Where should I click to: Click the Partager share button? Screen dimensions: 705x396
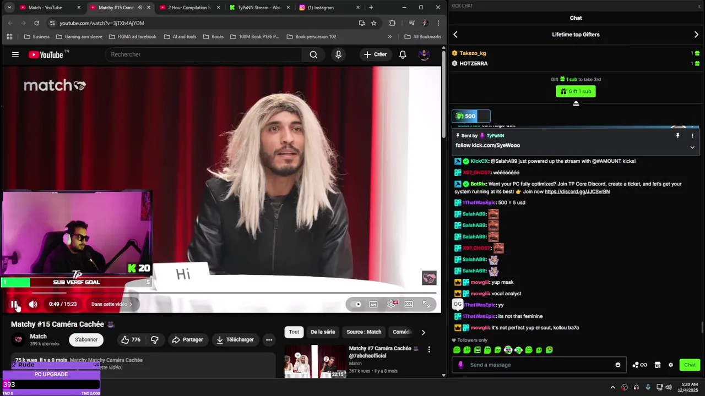187,340
